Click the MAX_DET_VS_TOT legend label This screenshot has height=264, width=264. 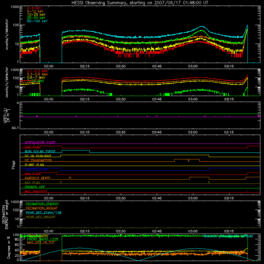[x=41, y=243]
